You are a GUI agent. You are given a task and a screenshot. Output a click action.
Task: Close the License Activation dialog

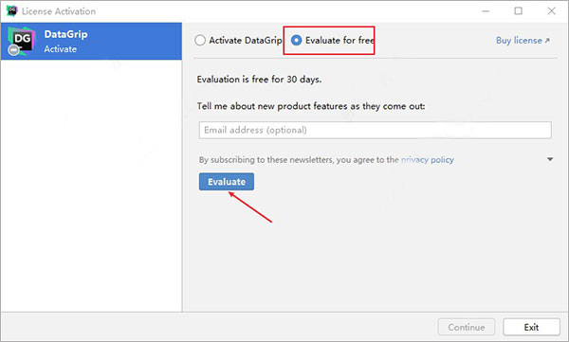(x=551, y=11)
